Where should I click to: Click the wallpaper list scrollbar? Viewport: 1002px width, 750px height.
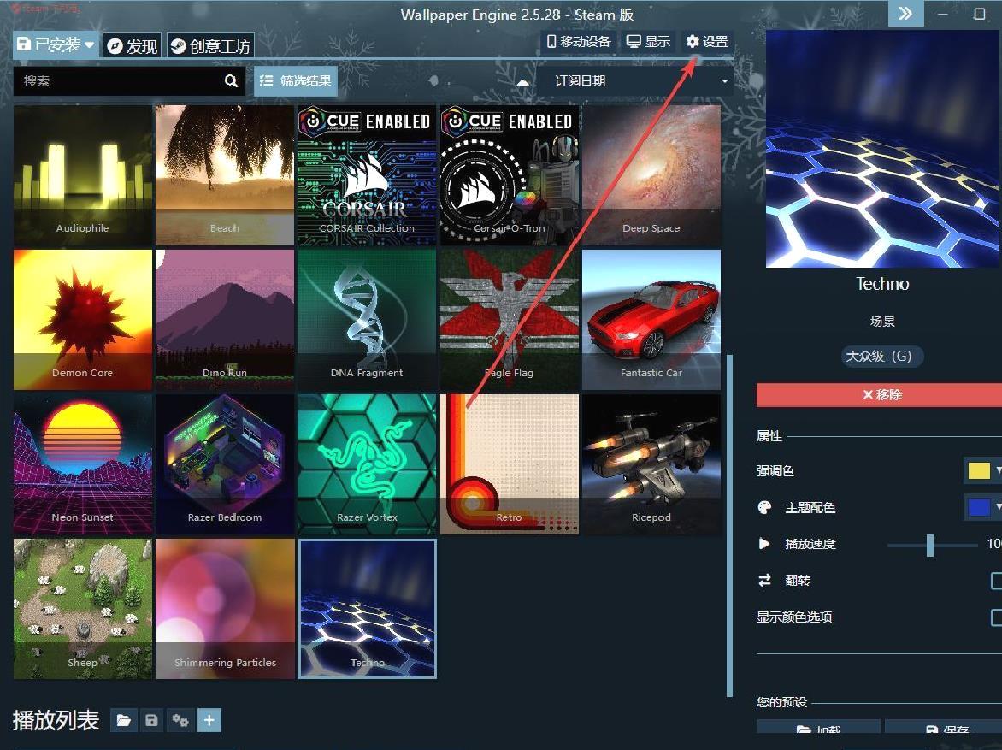(729, 526)
